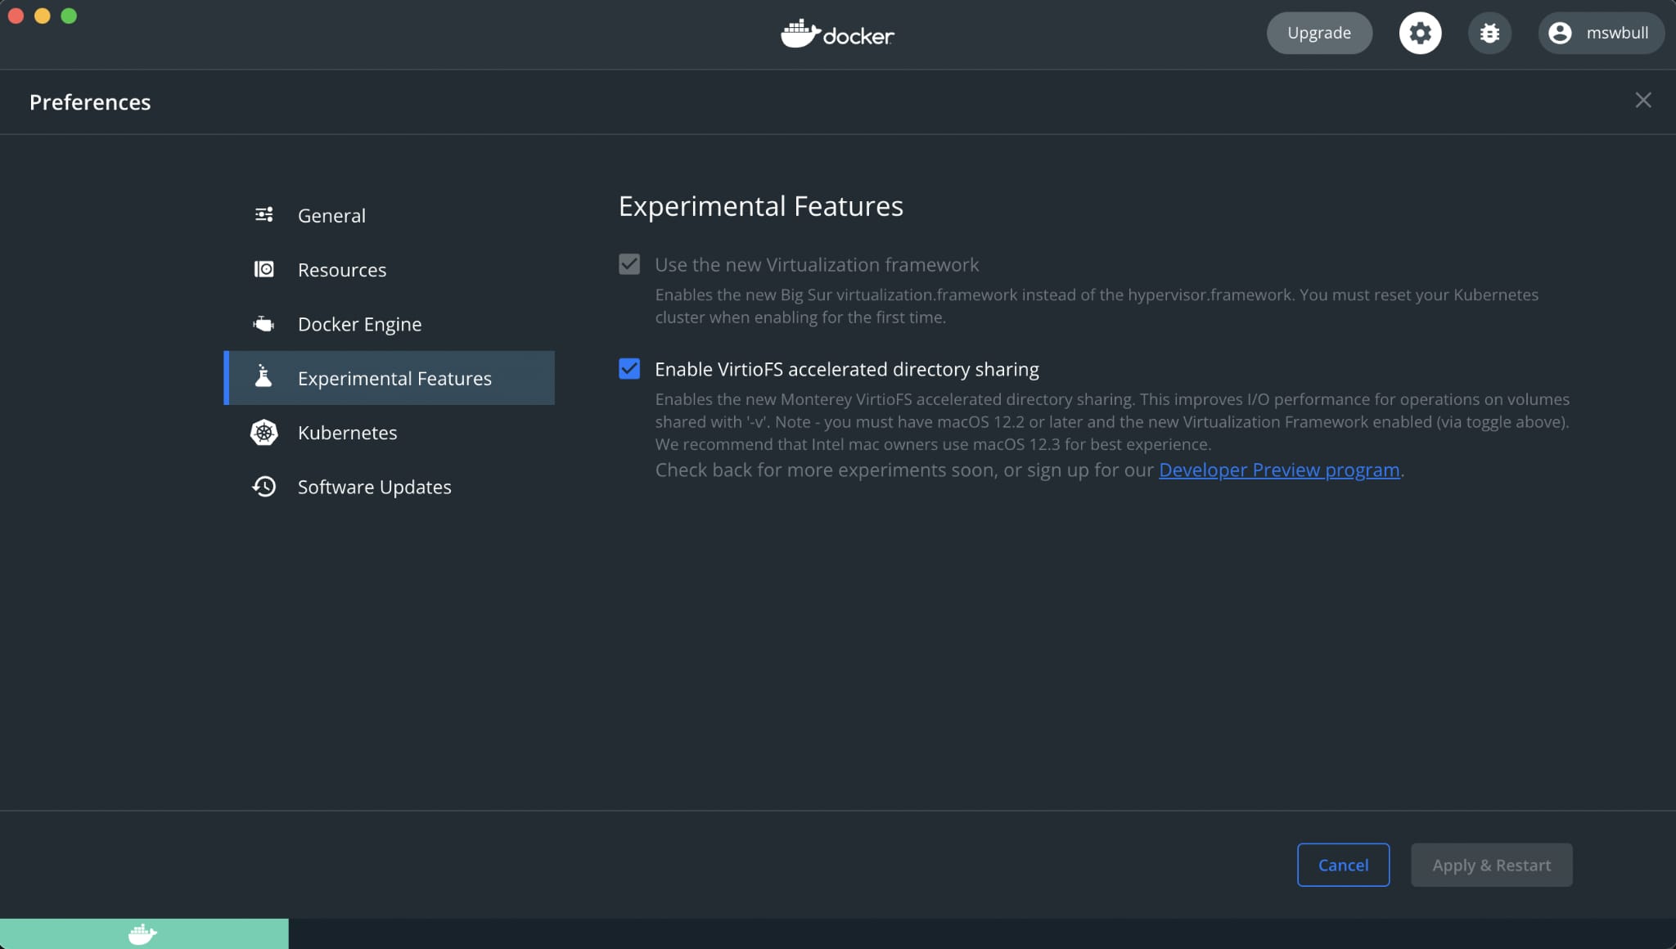
Task: Click the Docker whale logo in header
Action: (837, 34)
